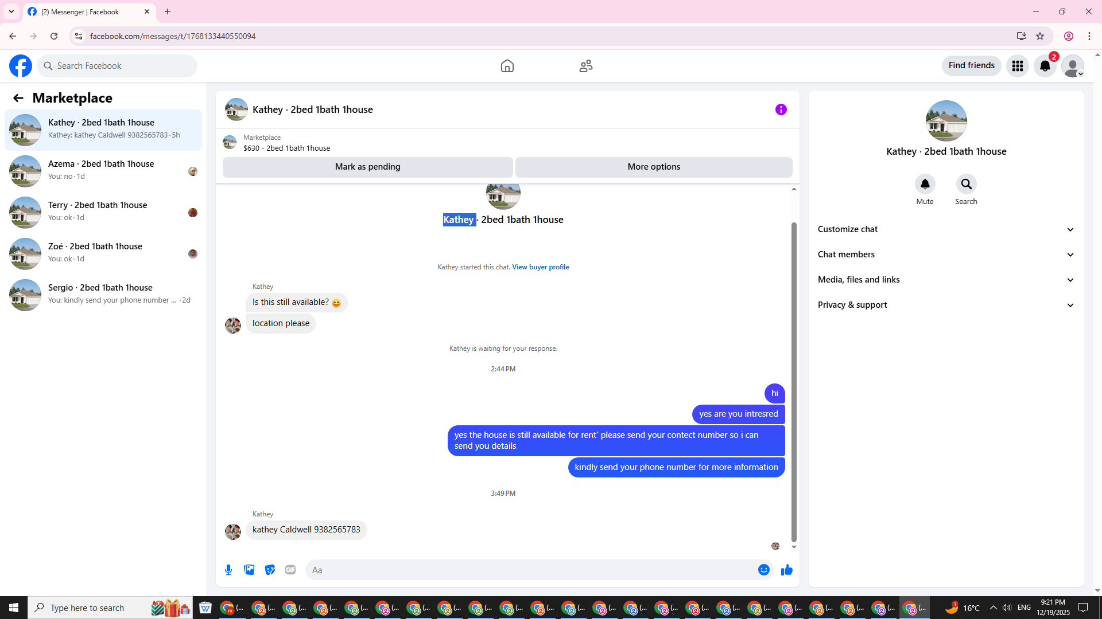Screen dimensions: 1102x619
Task: Search within the conversation
Action: [x=966, y=185]
